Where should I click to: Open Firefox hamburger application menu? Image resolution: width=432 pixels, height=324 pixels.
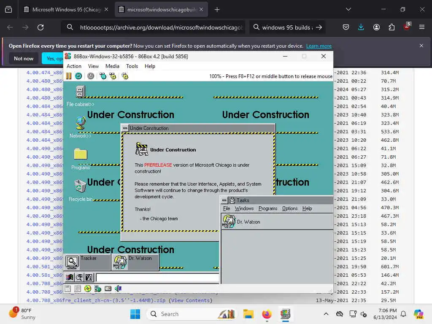pos(422,27)
